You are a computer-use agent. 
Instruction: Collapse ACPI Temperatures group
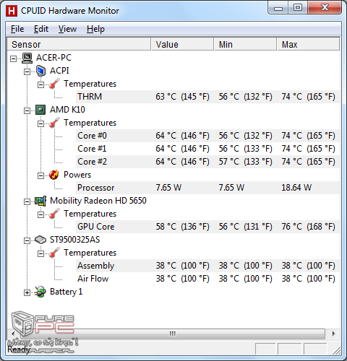(40, 84)
